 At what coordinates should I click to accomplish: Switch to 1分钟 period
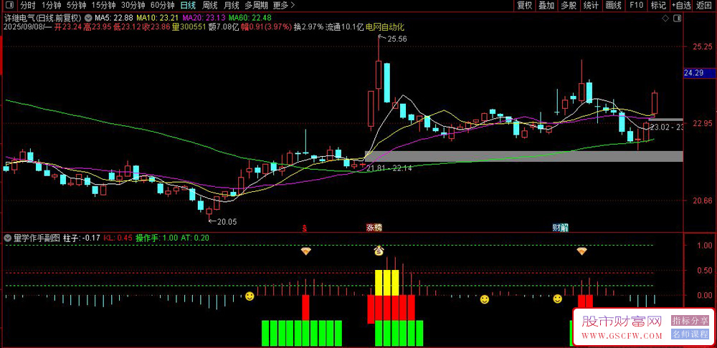click(51, 6)
